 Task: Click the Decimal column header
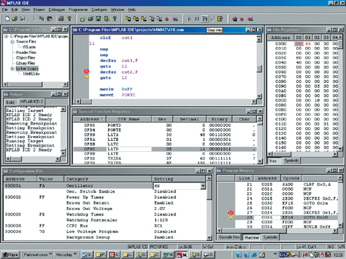coord(190,119)
